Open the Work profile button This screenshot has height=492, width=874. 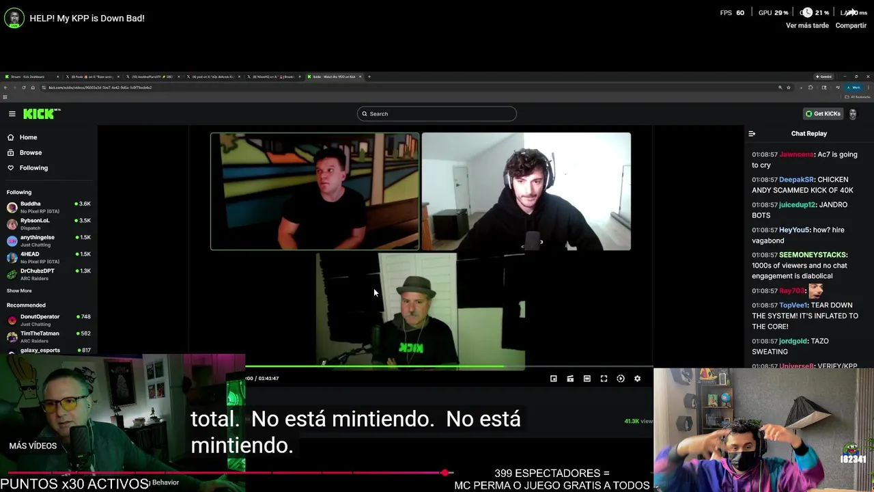(854, 87)
